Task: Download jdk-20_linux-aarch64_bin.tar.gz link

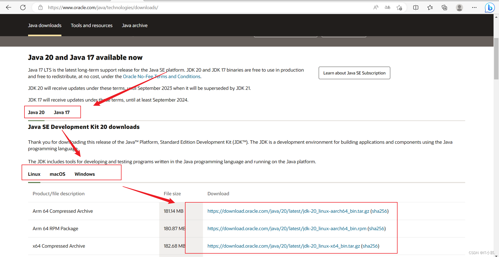Action: (x=288, y=211)
